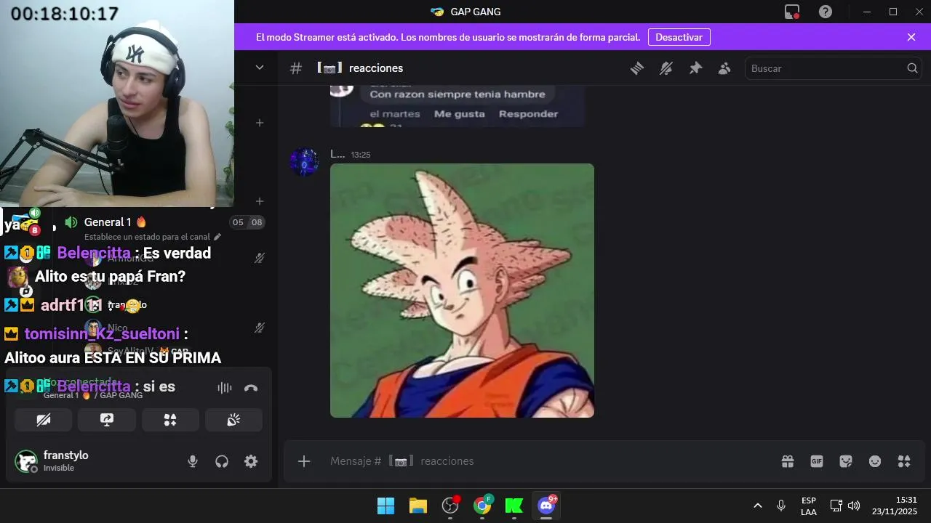Click 'Establece un estado para el canal'
931x523 pixels.
(147, 237)
